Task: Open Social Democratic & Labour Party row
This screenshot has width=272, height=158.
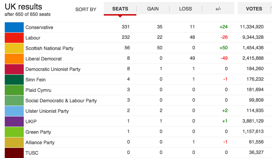Action: [138, 100]
